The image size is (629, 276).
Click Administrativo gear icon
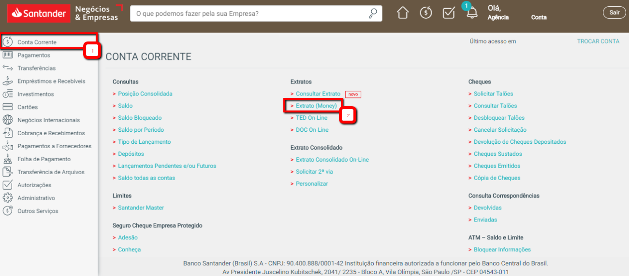8,198
